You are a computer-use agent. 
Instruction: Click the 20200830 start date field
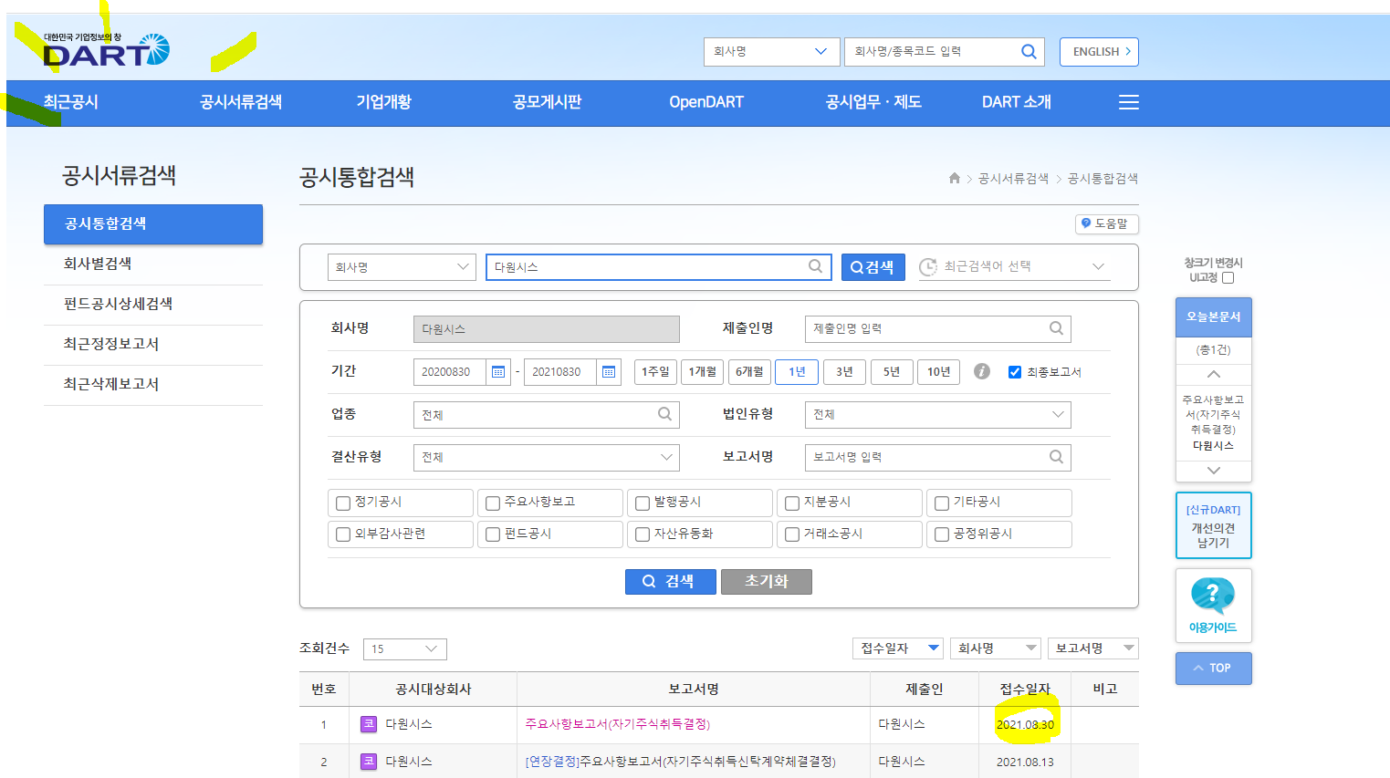[450, 371]
